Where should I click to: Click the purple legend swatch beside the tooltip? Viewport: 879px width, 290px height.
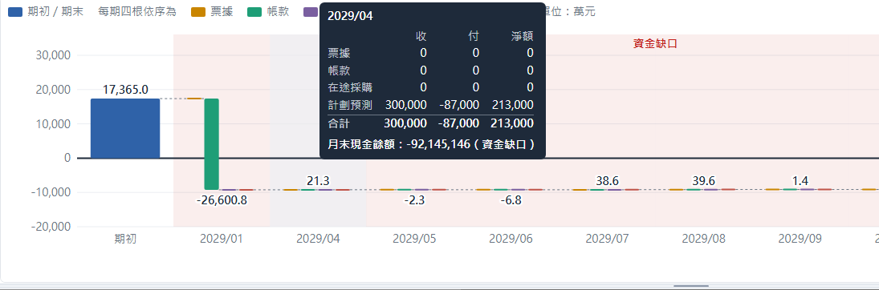(311, 11)
